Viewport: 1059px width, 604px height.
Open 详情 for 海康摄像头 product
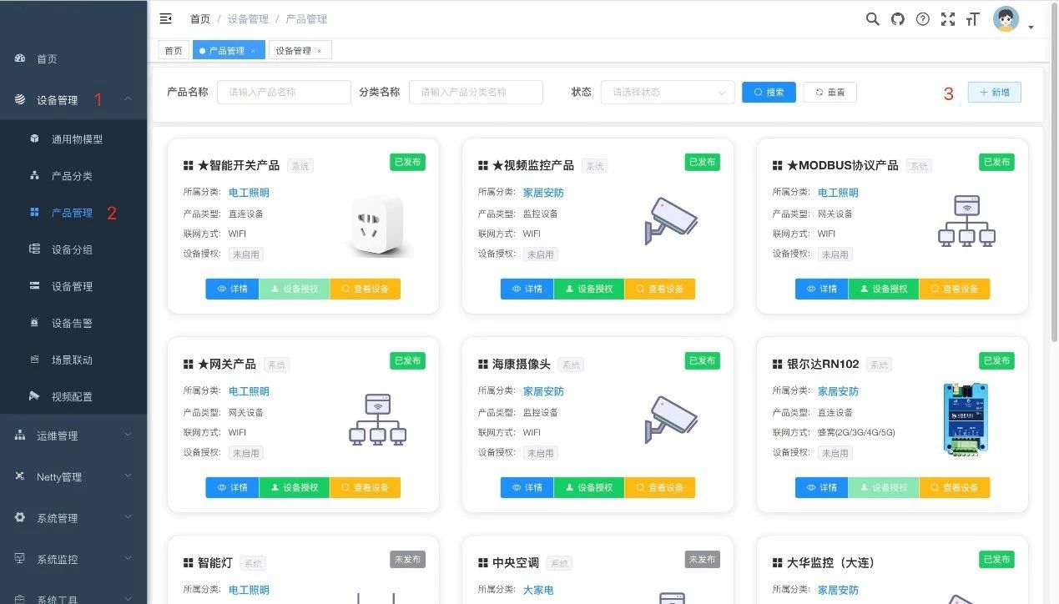[527, 487]
